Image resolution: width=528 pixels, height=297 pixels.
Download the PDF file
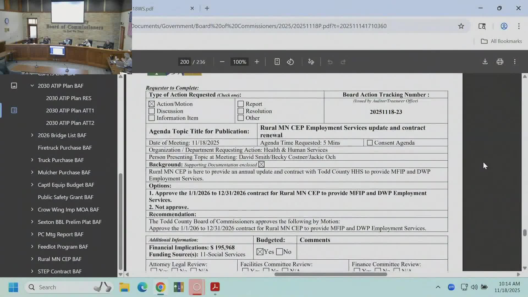[485, 62]
